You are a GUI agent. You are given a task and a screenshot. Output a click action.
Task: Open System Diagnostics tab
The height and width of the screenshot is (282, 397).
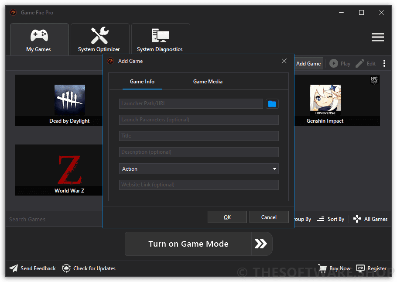(161, 40)
